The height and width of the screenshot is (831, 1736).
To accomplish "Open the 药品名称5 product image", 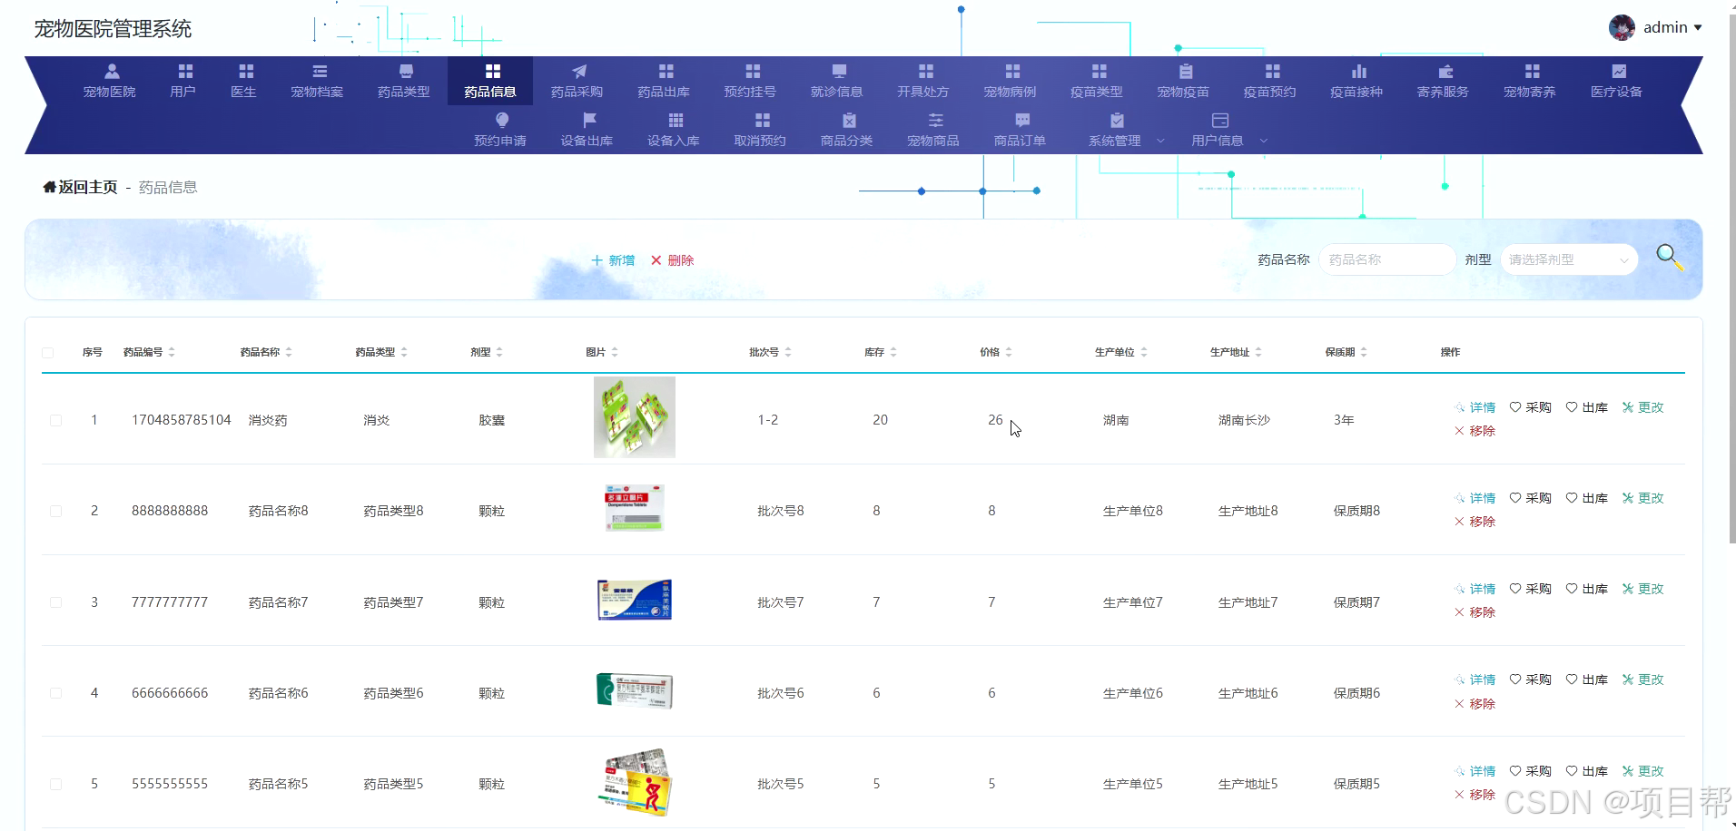I will pyautogui.click(x=635, y=782).
